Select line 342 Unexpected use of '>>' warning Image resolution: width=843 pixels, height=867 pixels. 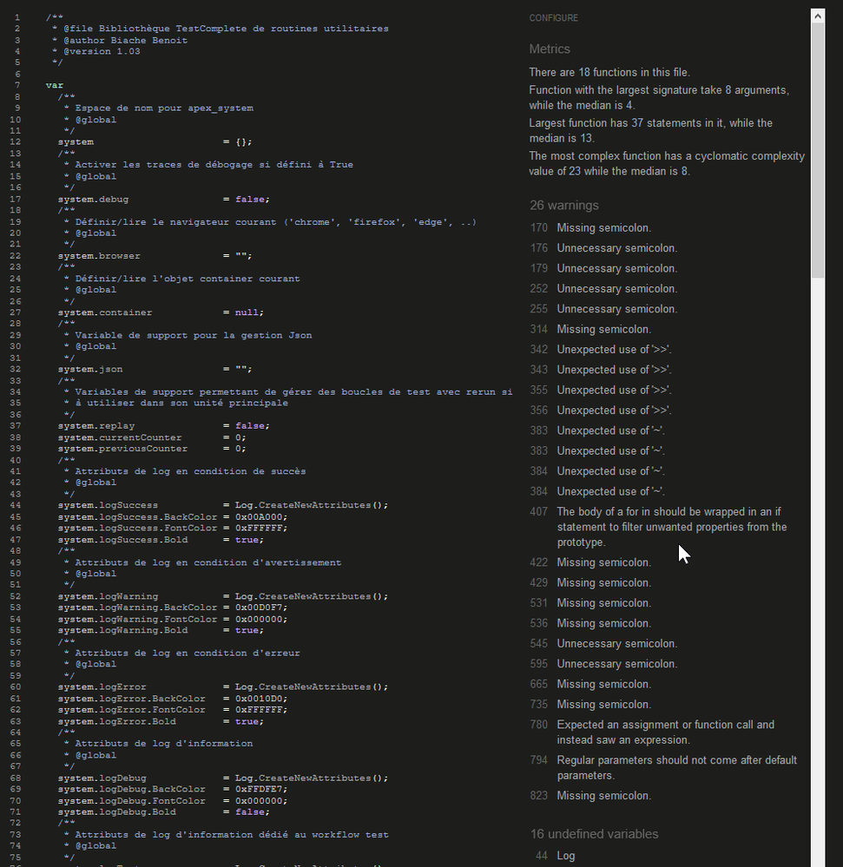tap(614, 350)
